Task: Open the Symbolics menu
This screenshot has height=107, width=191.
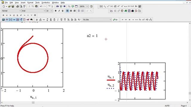Action: (46, 3)
